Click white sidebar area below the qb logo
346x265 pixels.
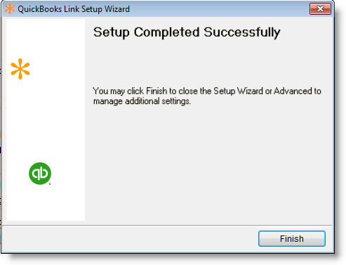coord(46,202)
